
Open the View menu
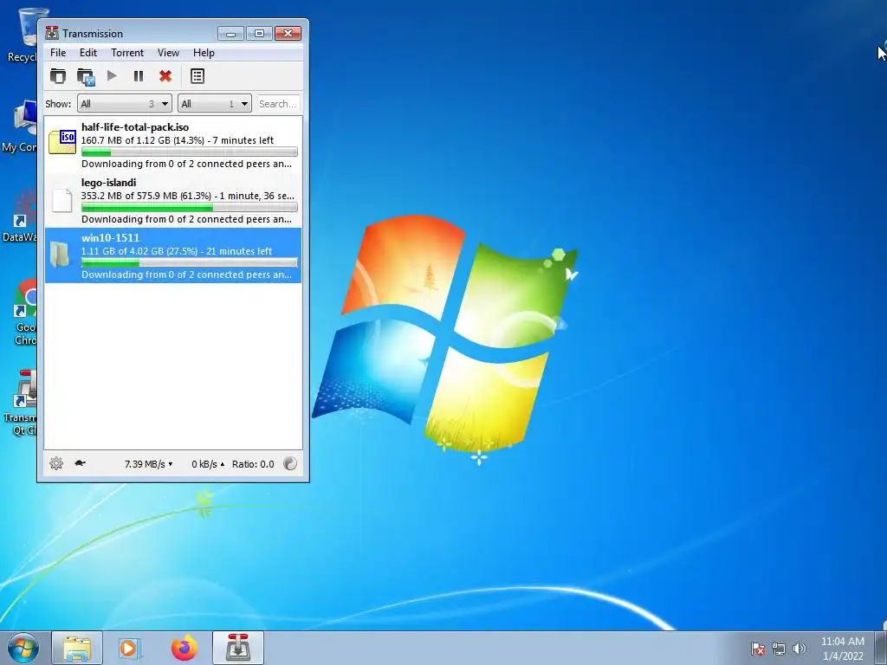168,53
